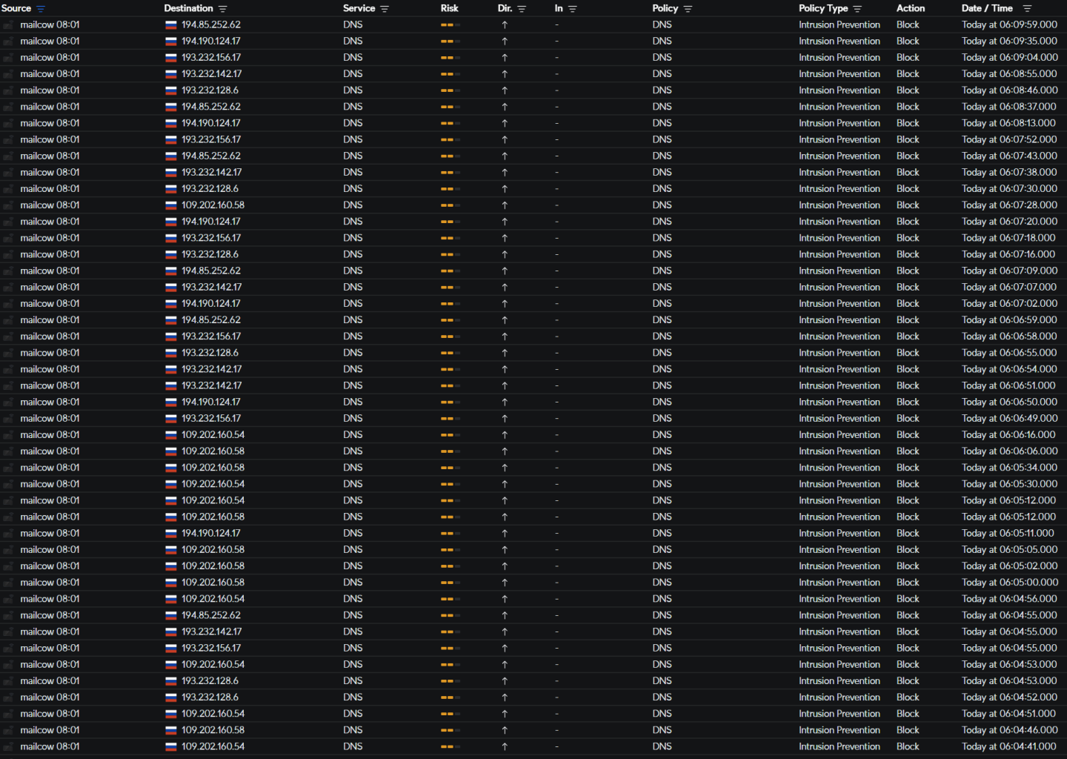Open the Destination column filter icon
The image size is (1067, 759).
223,9
